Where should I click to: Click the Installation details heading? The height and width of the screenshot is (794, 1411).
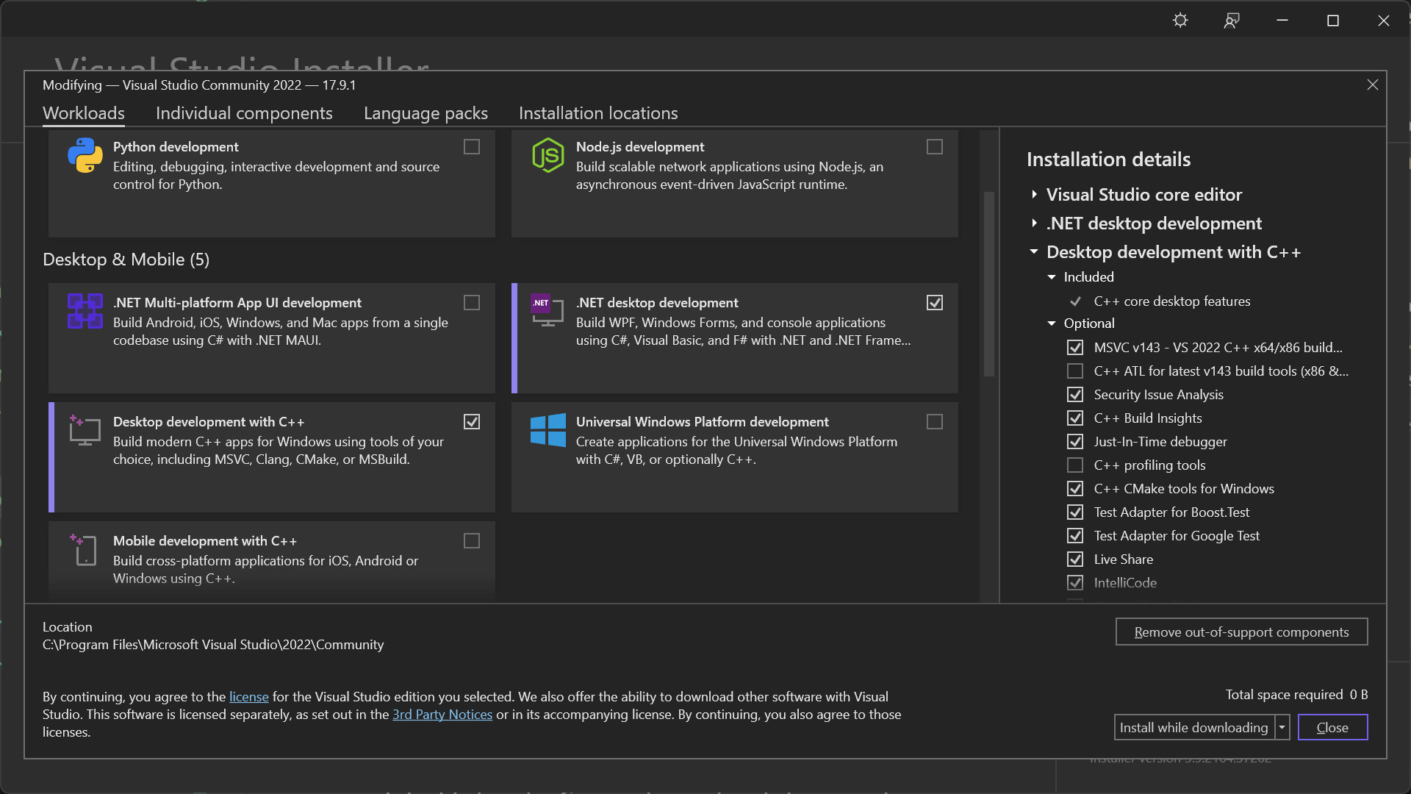(x=1108, y=160)
